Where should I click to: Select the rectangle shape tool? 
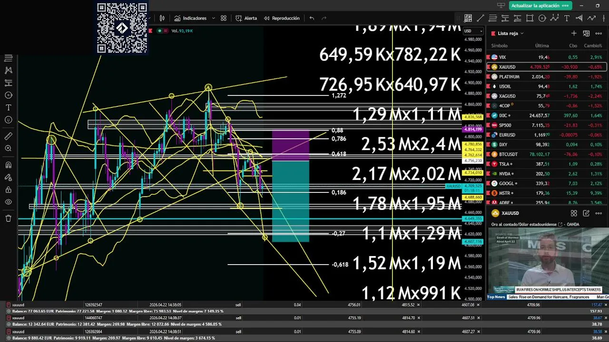[530, 18]
